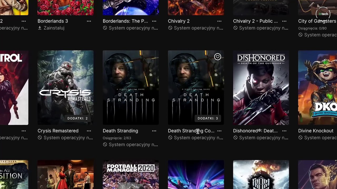Open three-dot menu for Death Stranding with Osiągnięcia 2/63
This screenshot has width=337, height=189.
pos(154,131)
